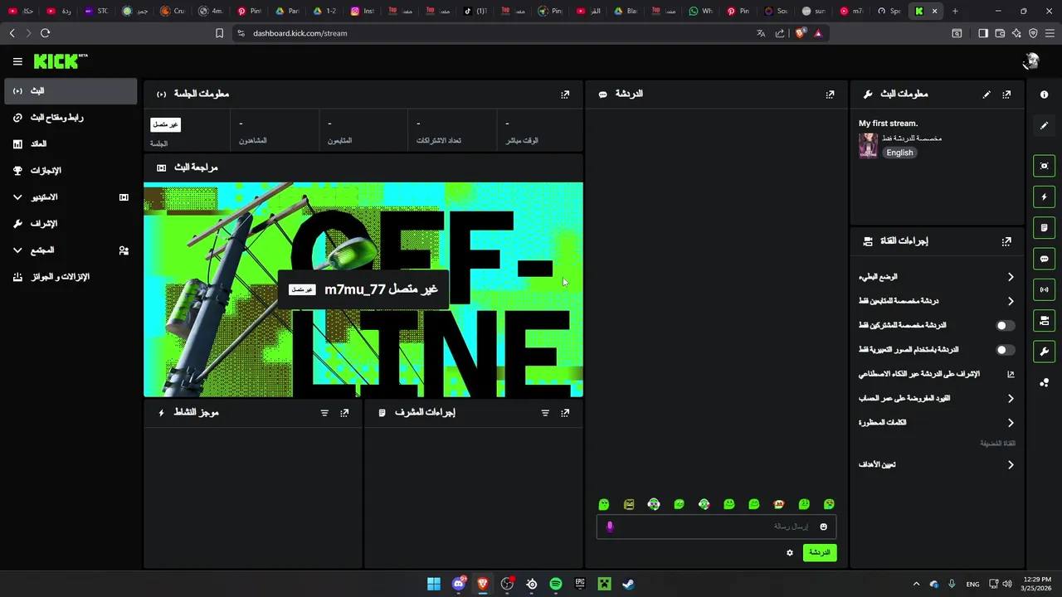Click the hamburger menu beside the Kick logo
Image resolution: width=1062 pixels, height=597 pixels.
click(x=17, y=61)
